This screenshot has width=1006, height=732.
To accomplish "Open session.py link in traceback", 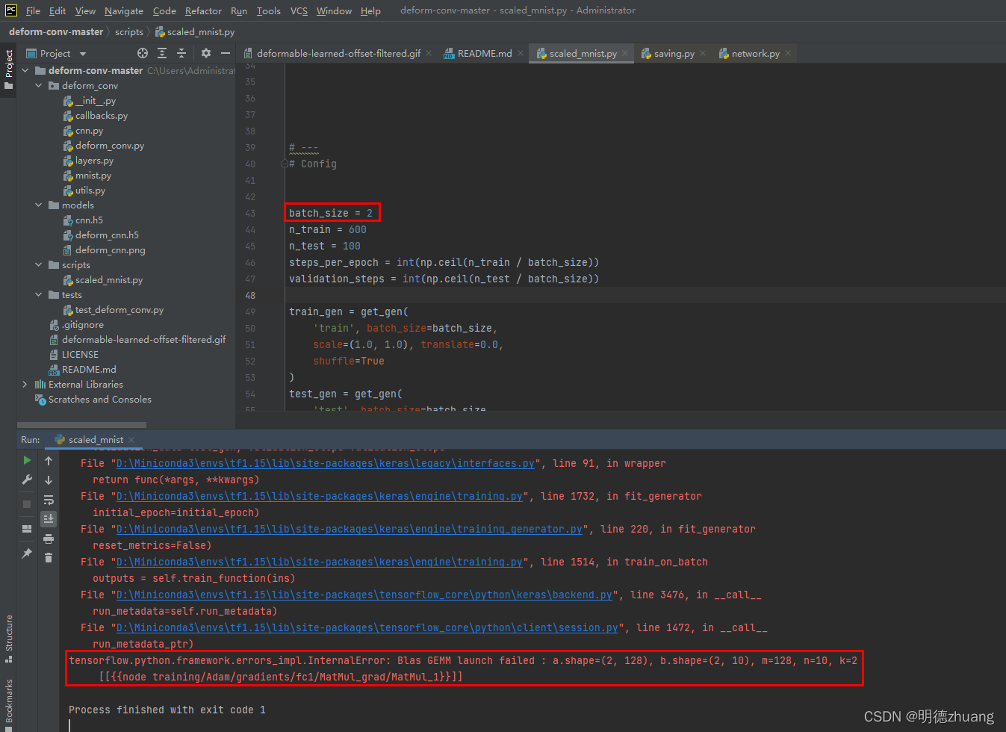I will (x=367, y=627).
